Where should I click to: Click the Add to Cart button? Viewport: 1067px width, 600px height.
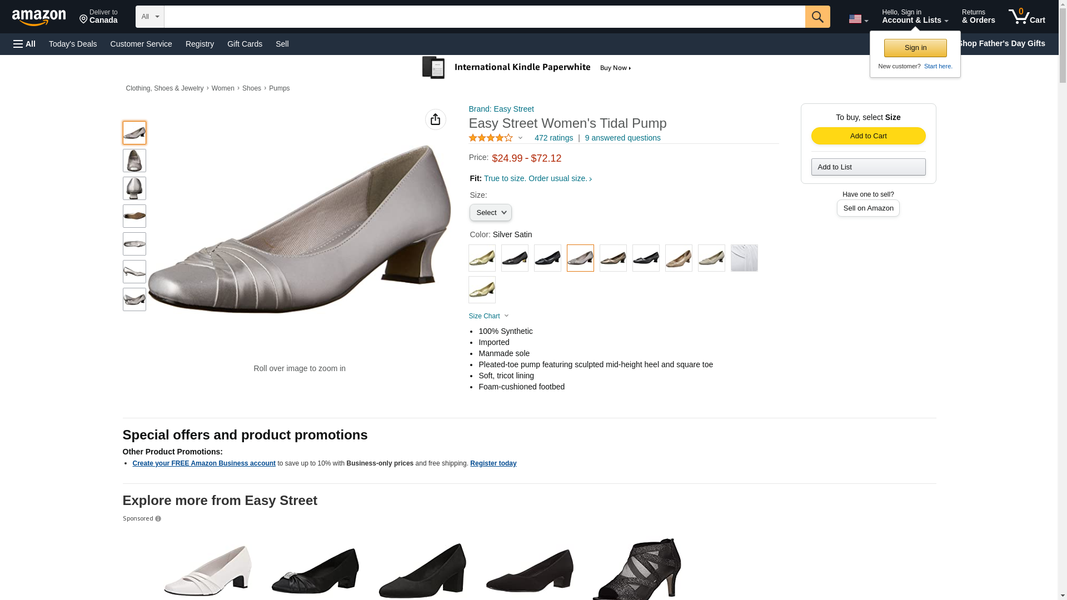pyautogui.click(x=868, y=136)
